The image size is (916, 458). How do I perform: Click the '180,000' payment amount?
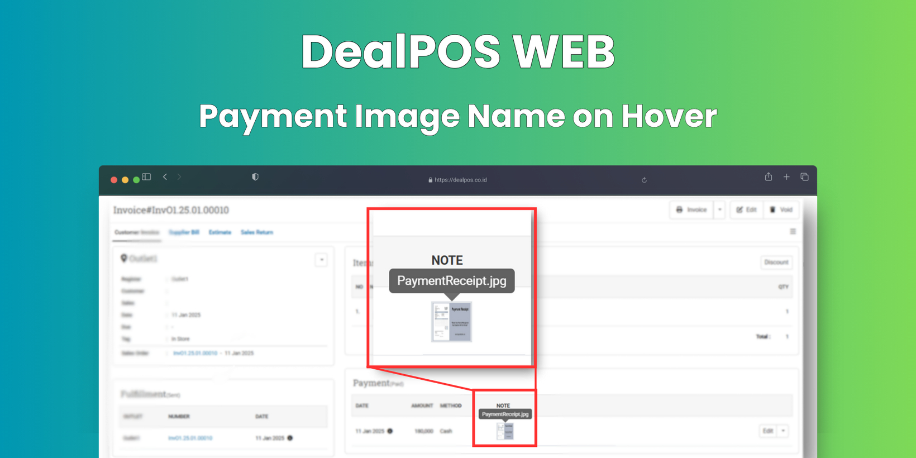pyautogui.click(x=423, y=431)
